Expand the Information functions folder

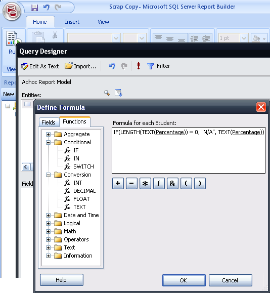(48, 256)
